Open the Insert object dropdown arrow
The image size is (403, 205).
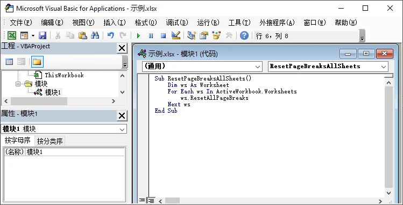tap(33, 35)
